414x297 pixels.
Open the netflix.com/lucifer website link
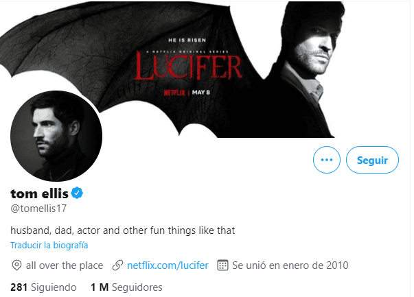[x=168, y=265]
